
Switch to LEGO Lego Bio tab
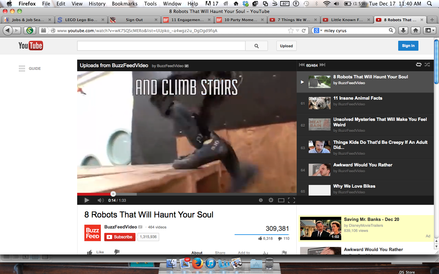click(81, 20)
